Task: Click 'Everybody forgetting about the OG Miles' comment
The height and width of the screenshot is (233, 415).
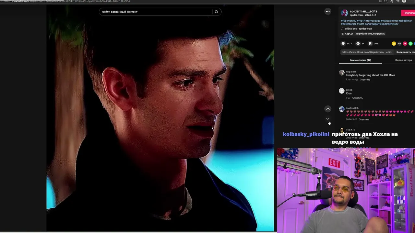Action: click(370, 75)
